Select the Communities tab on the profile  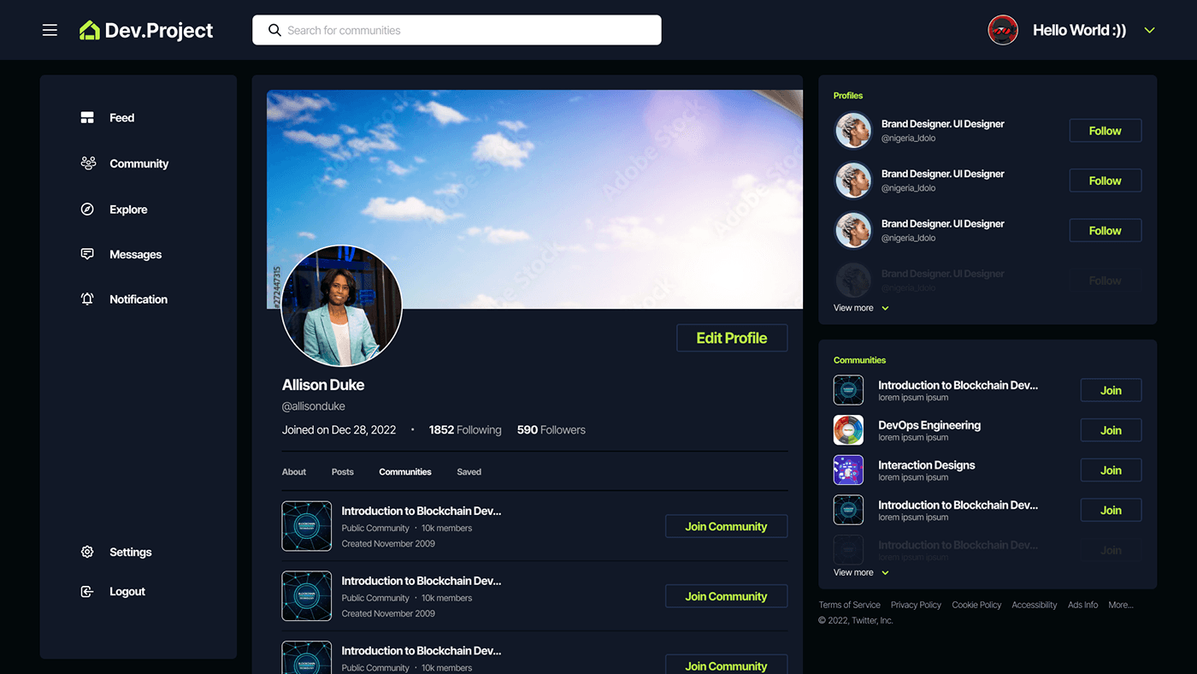pyautogui.click(x=405, y=472)
